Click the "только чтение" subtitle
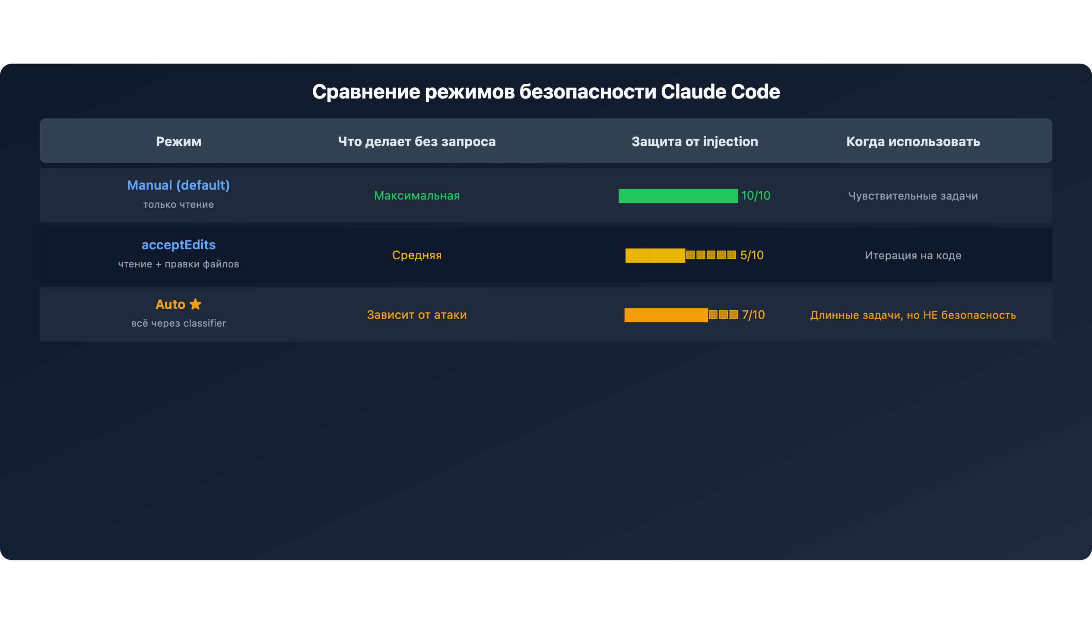 tap(178, 204)
